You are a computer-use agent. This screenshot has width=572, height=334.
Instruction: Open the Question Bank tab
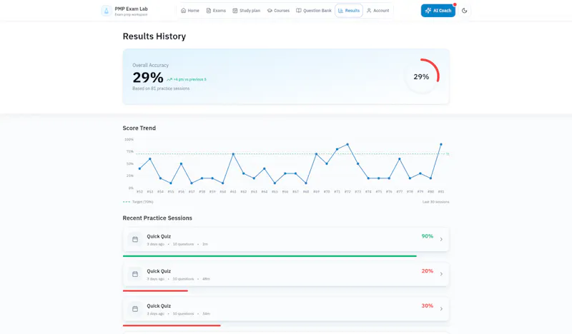pos(314,11)
